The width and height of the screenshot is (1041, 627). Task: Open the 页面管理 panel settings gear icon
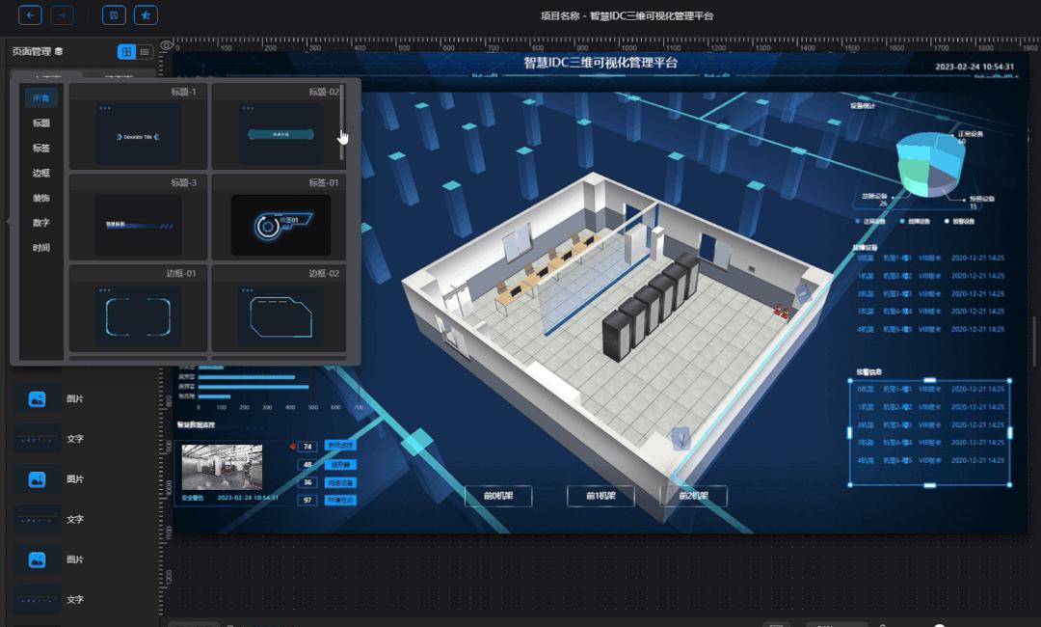click(59, 50)
